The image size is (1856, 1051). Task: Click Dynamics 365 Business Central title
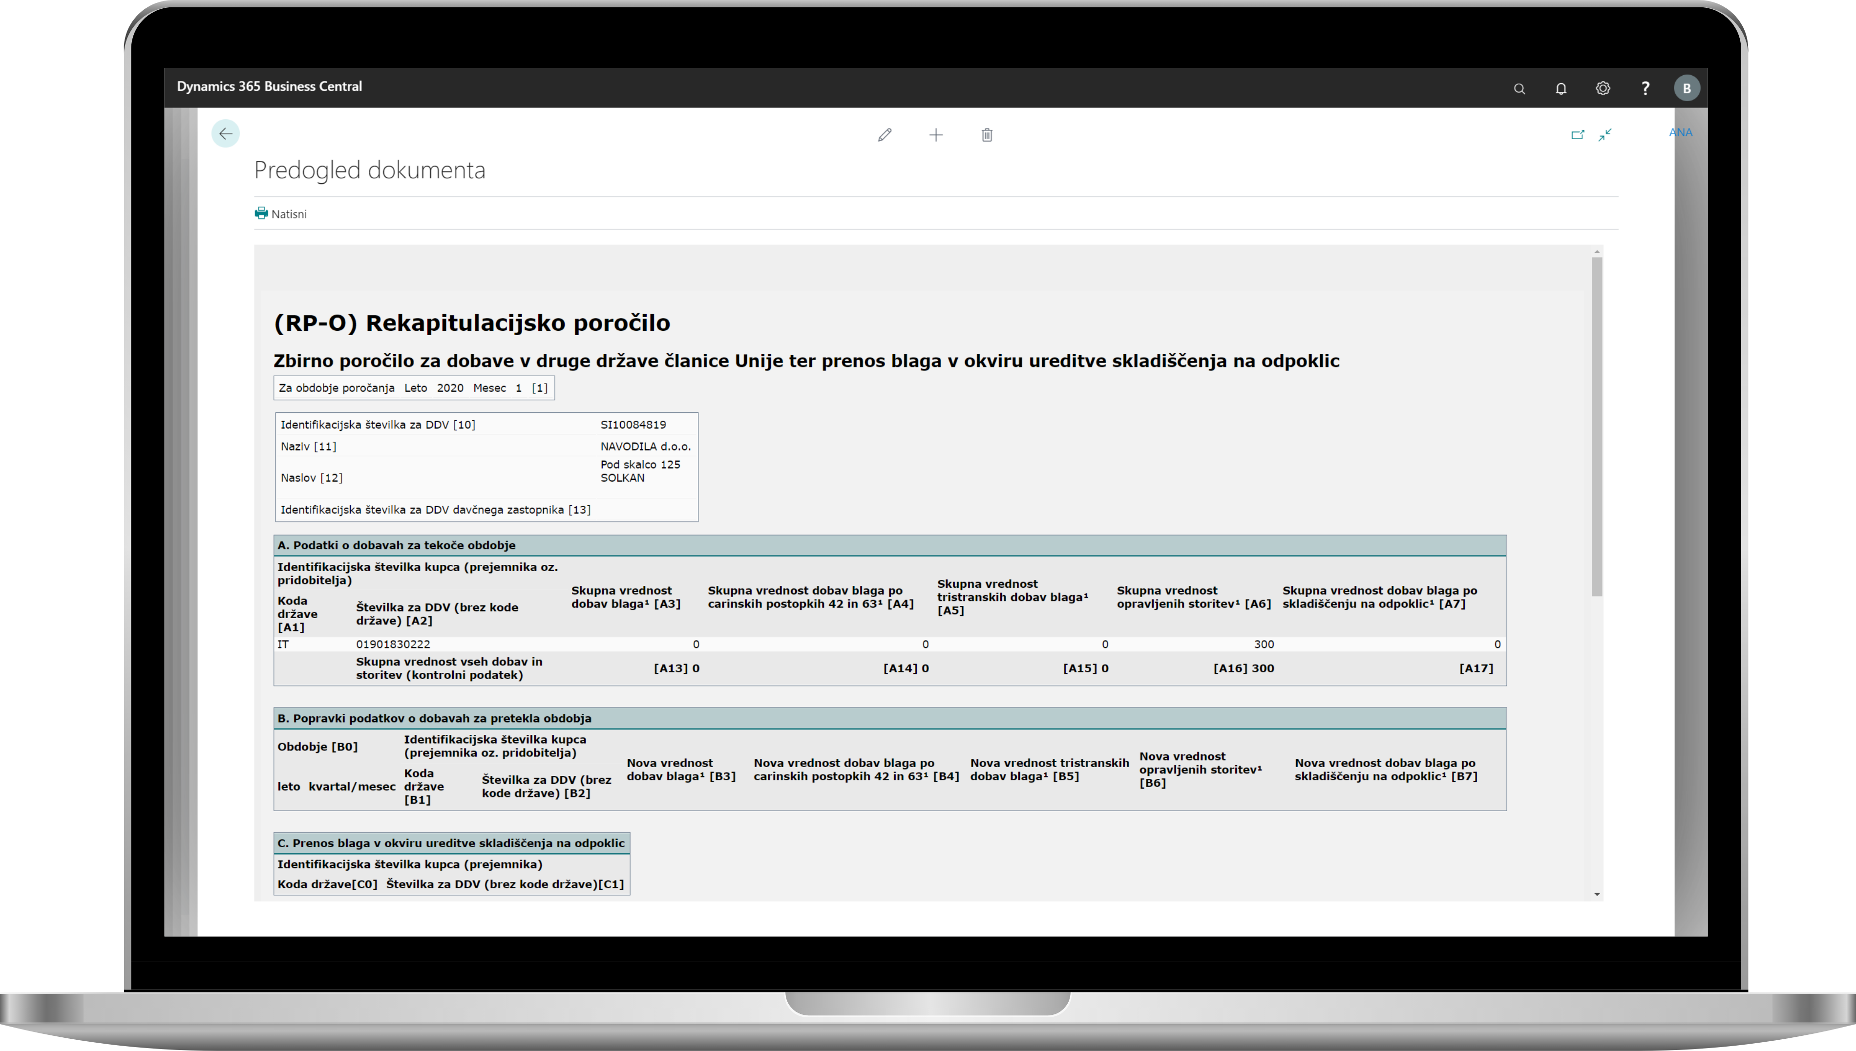click(x=270, y=86)
